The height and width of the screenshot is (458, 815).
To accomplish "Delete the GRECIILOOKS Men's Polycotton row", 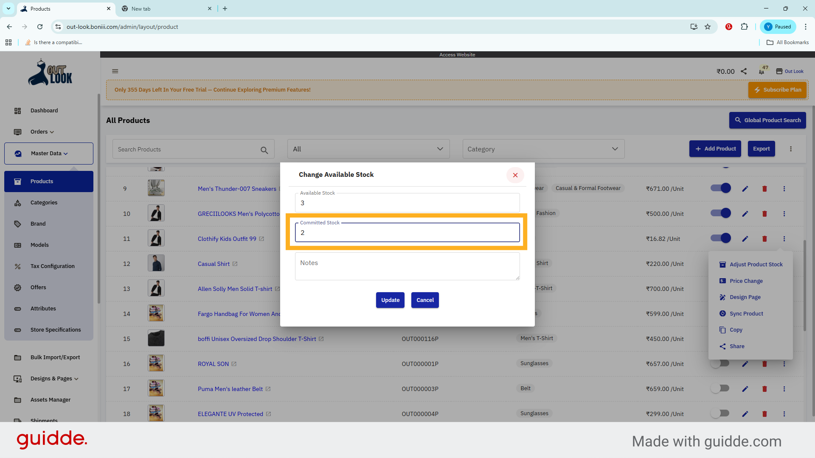I will [x=764, y=214].
